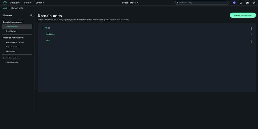Click the search magnifier icon
258x129 pixels.
click(x=177, y=3)
